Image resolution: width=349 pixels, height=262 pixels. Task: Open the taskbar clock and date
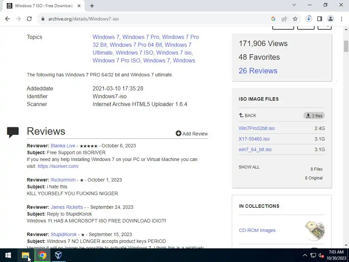point(336,255)
